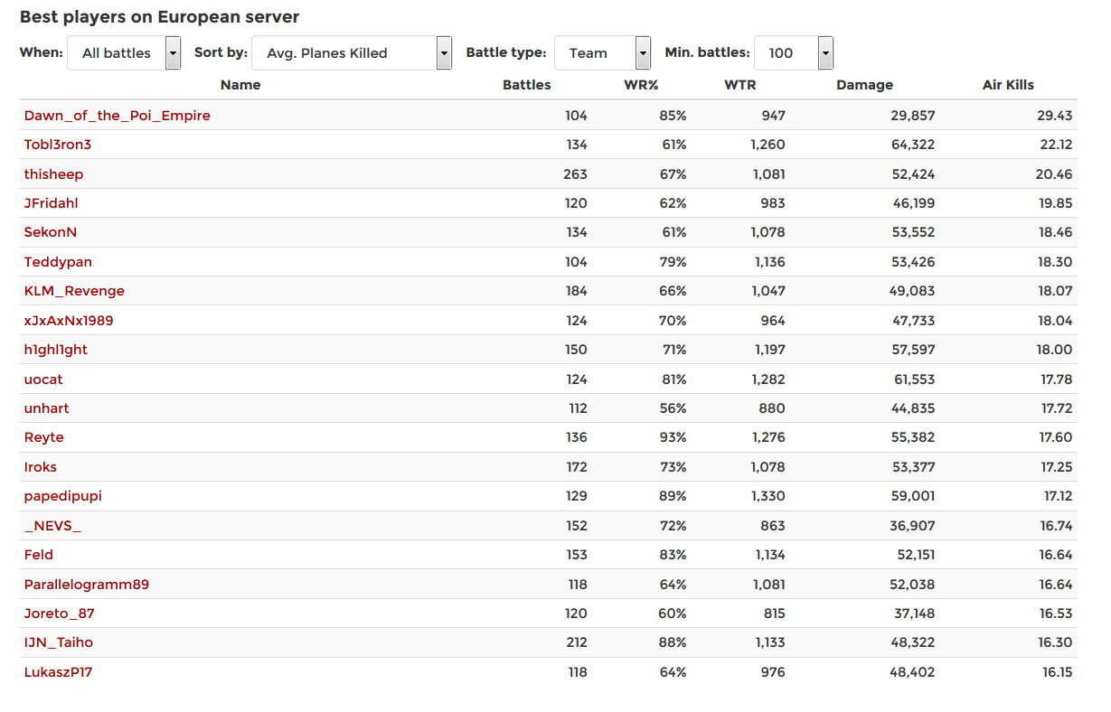This screenshot has width=1111, height=712.
Task: Select player xJxAxNx1989
Action: pyautogui.click(x=69, y=321)
